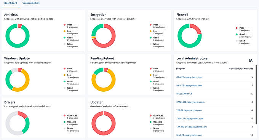
Task: Click the Antivirus Good legend green dot
Action: [x=64, y=38]
